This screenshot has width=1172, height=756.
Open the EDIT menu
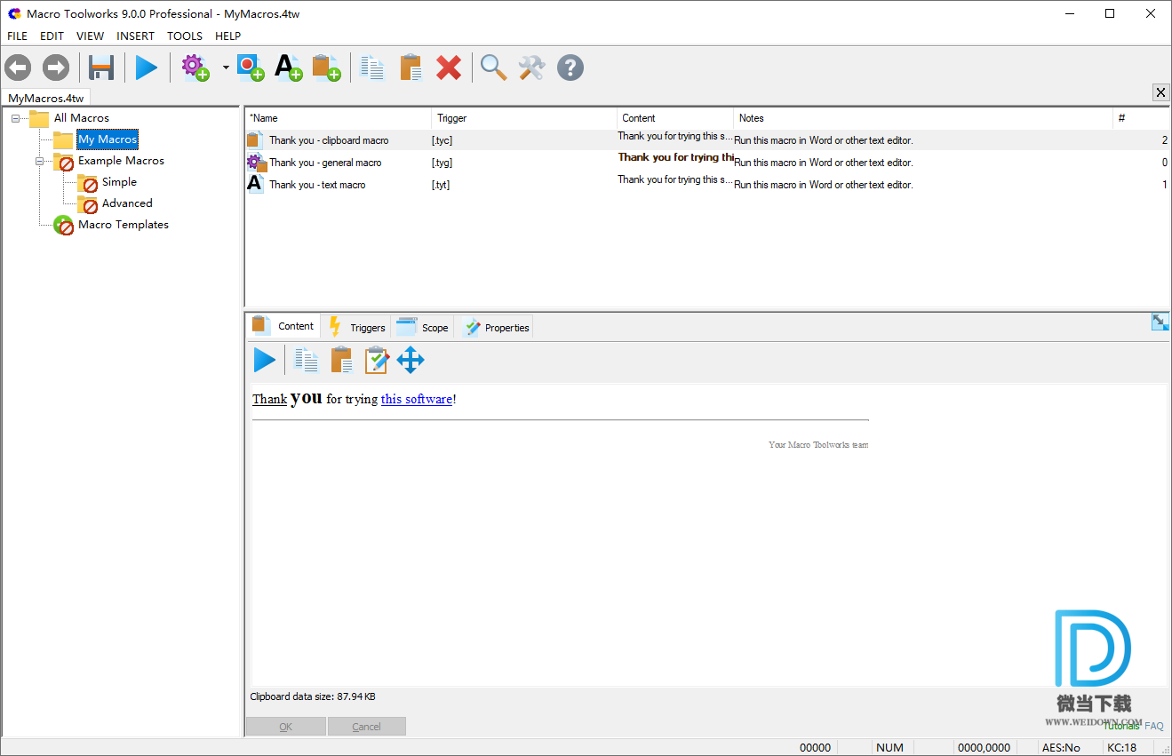(52, 36)
